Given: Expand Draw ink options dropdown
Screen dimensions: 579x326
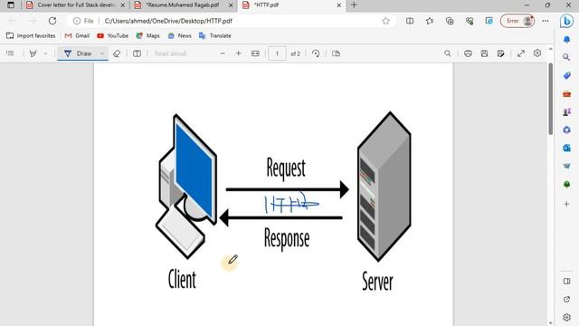Looking at the screenshot, I should point(102,53).
